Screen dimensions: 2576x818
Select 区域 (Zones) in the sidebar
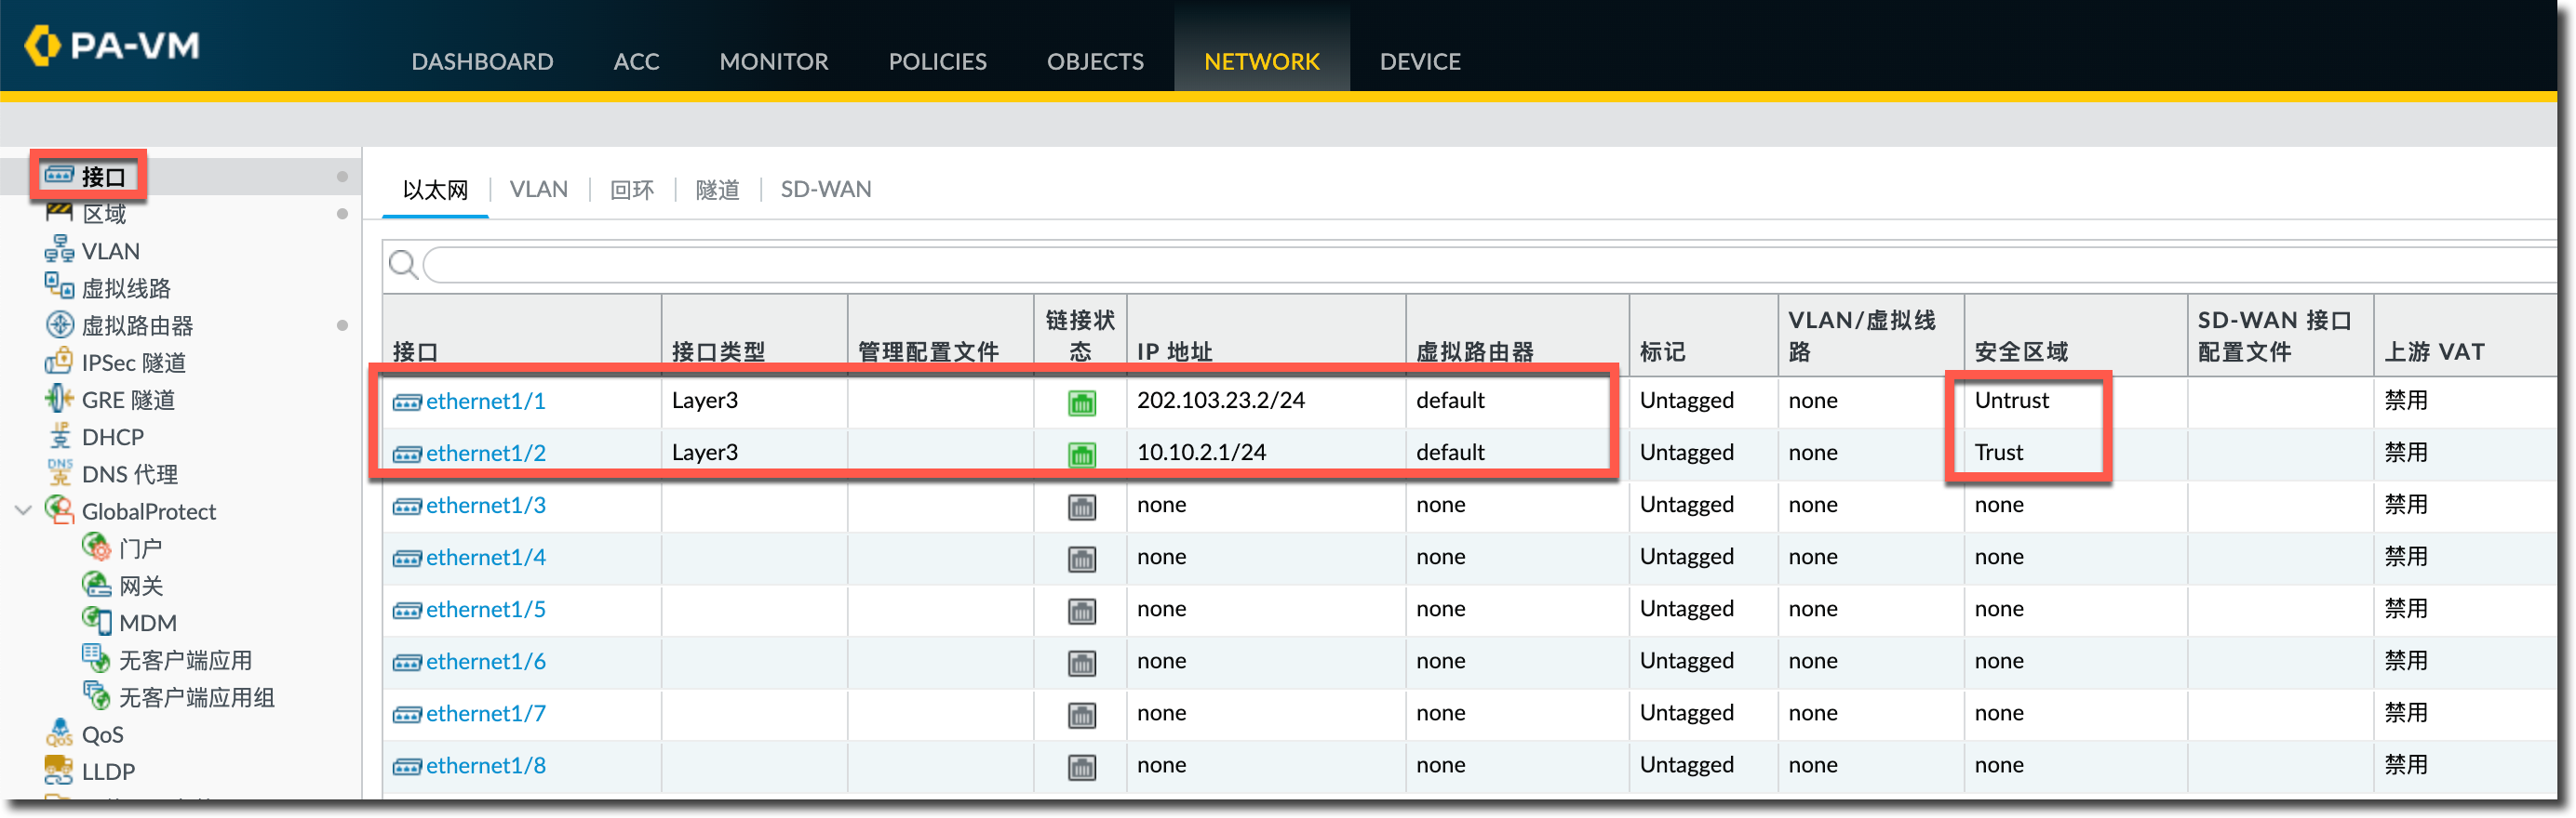click(x=104, y=214)
